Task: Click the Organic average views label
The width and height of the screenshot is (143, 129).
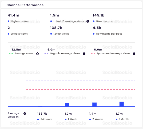Action: tap(65, 53)
